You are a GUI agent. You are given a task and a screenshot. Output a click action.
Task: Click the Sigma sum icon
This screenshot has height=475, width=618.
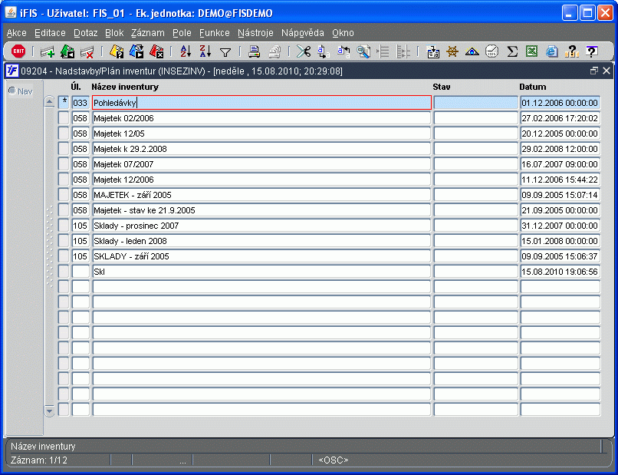click(x=512, y=51)
